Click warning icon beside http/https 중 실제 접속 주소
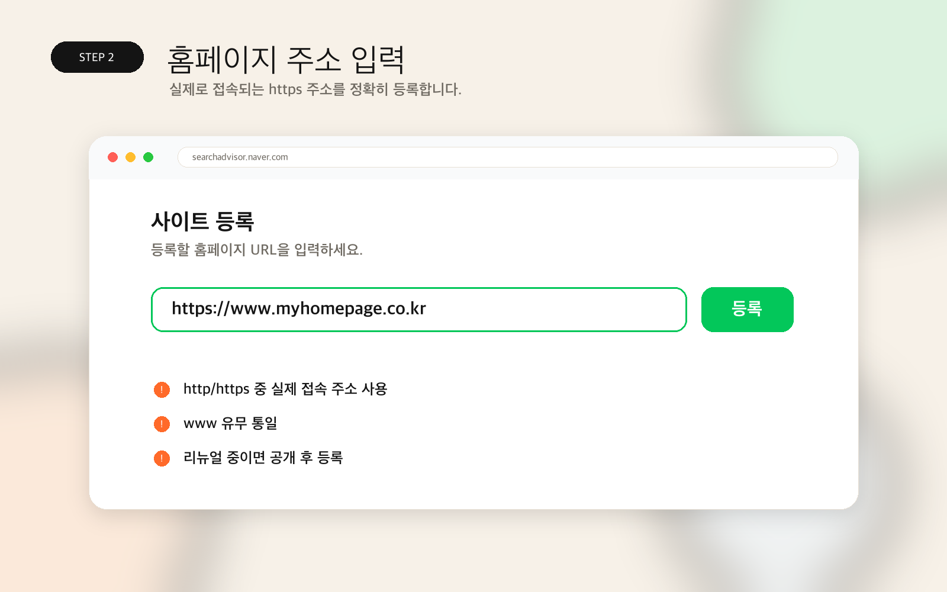The image size is (947, 592). pos(162,390)
